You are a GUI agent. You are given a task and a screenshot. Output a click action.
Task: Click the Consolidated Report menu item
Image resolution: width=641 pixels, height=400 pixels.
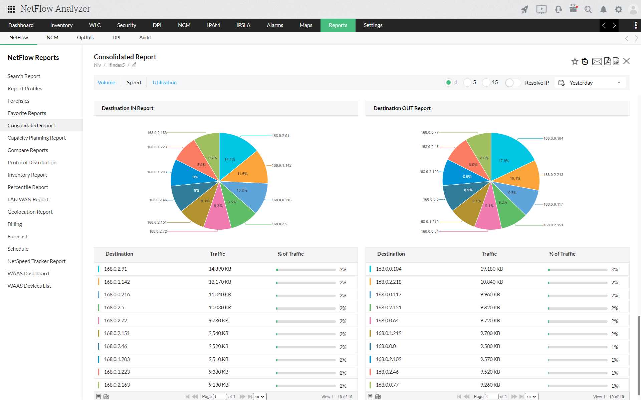tap(31, 125)
